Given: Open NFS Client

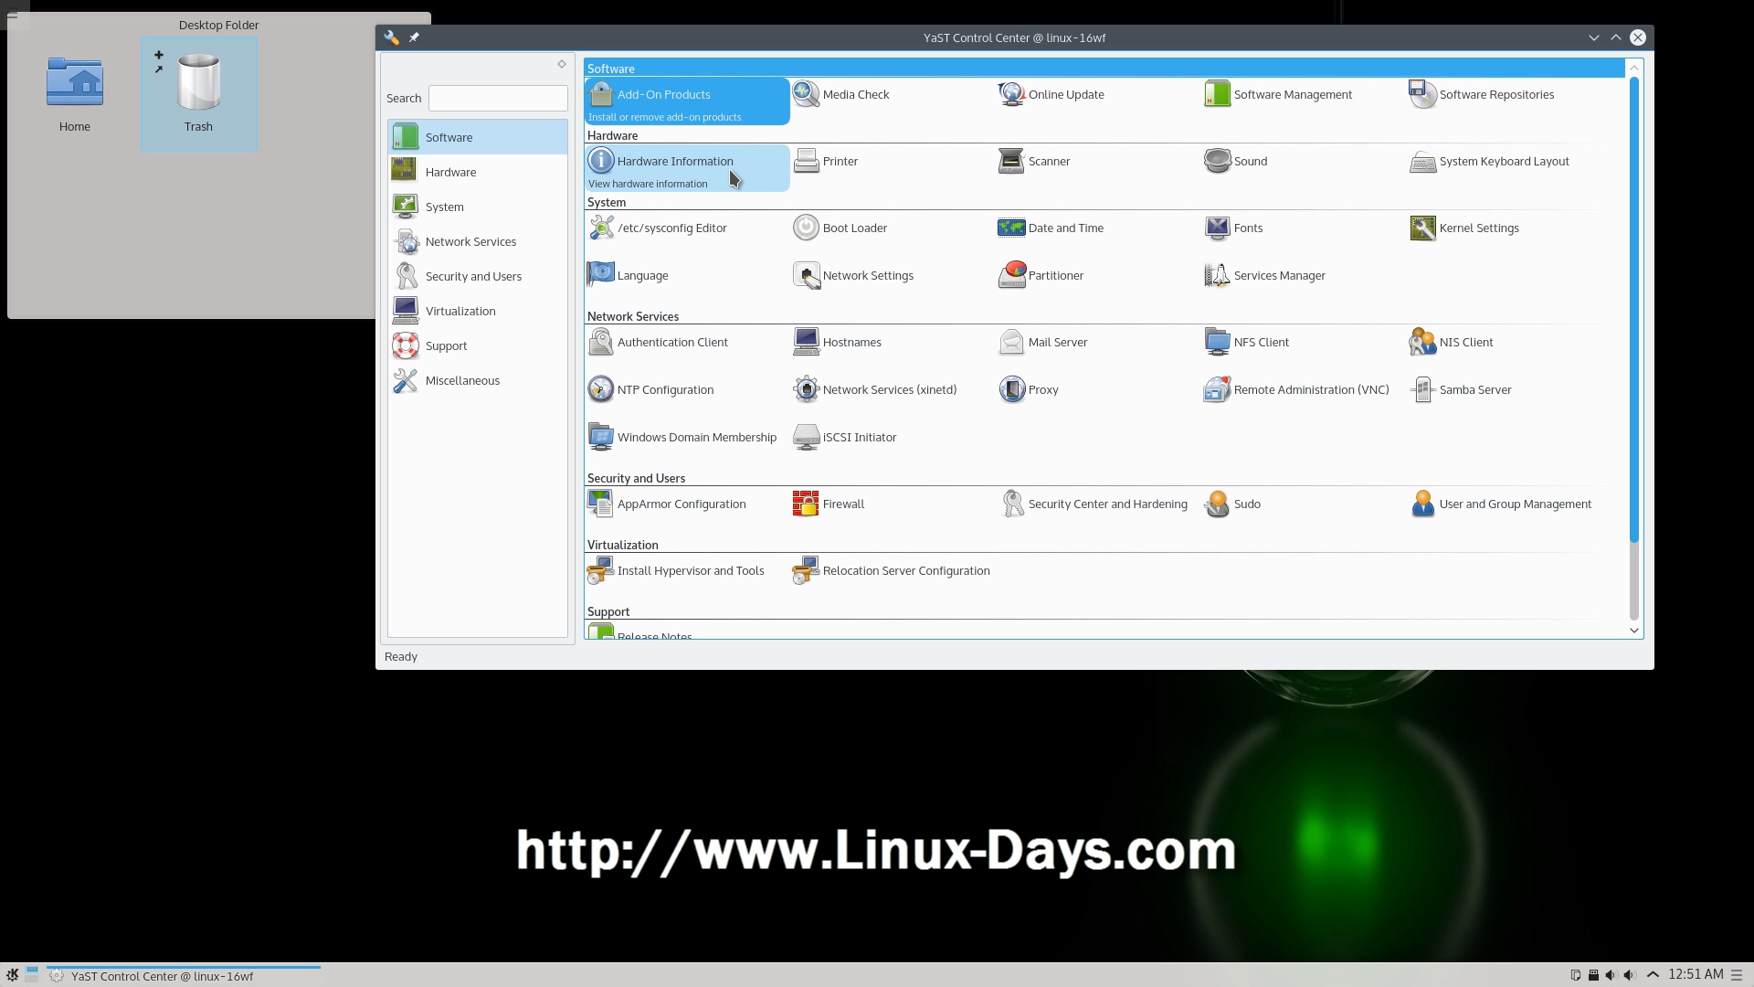Looking at the screenshot, I should pyautogui.click(x=1247, y=342).
